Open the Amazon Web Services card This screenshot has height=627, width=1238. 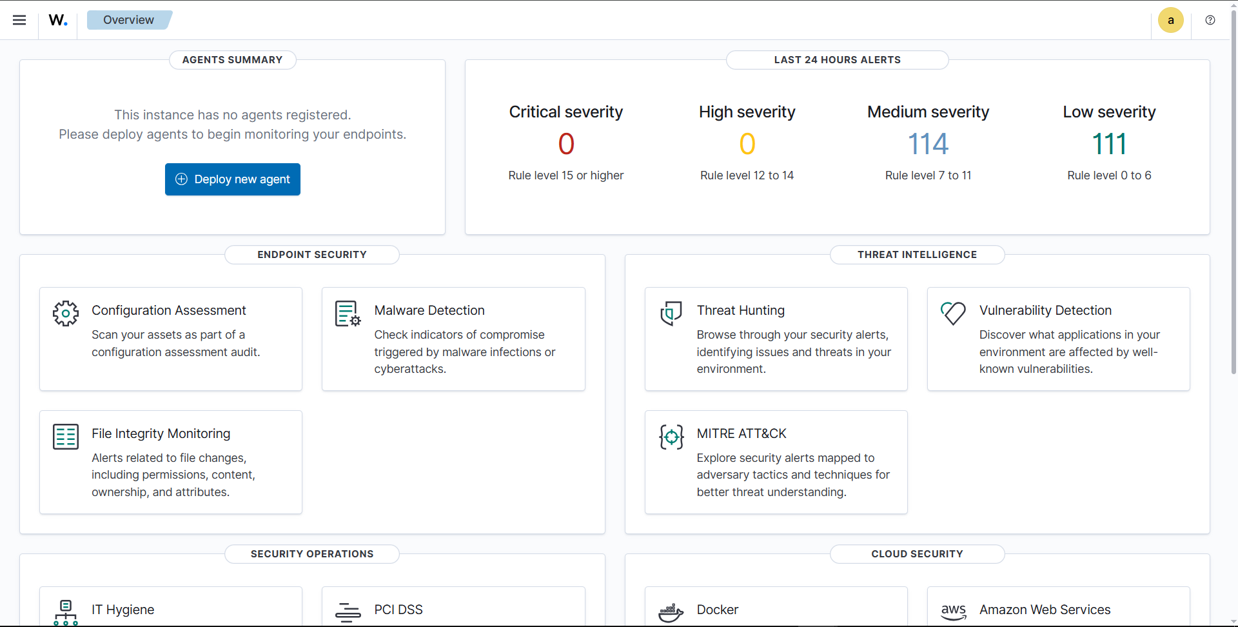tap(1057, 609)
